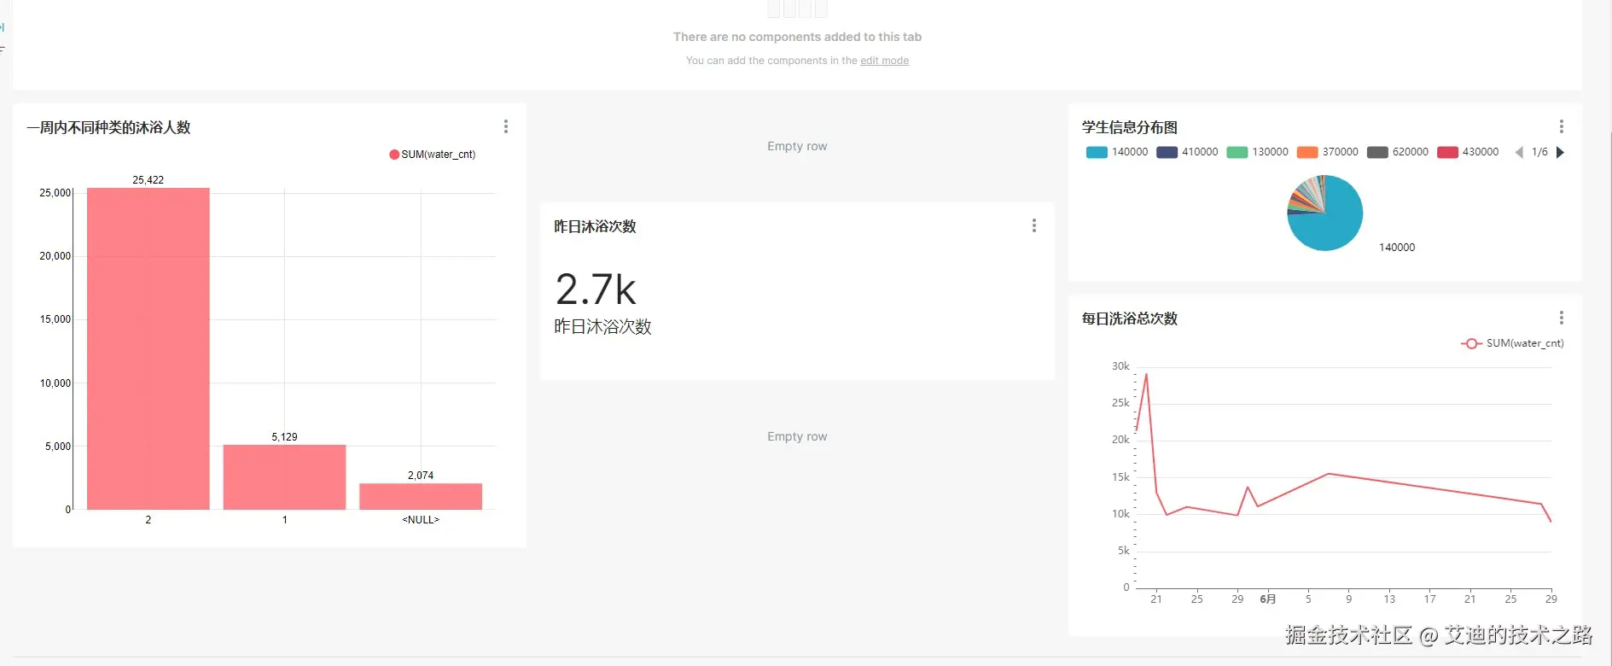This screenshot has height=666, width=1612.
Task: Click the 学生信息分布图 chart title
Action: pos(1130,127)
